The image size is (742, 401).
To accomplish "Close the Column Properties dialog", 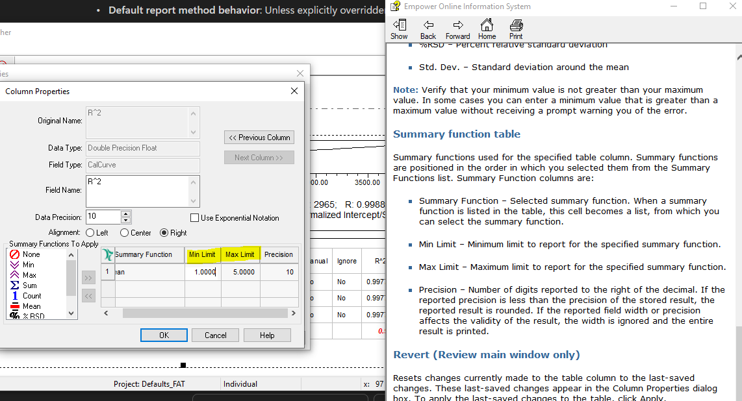I will click(x=294, y=91).
